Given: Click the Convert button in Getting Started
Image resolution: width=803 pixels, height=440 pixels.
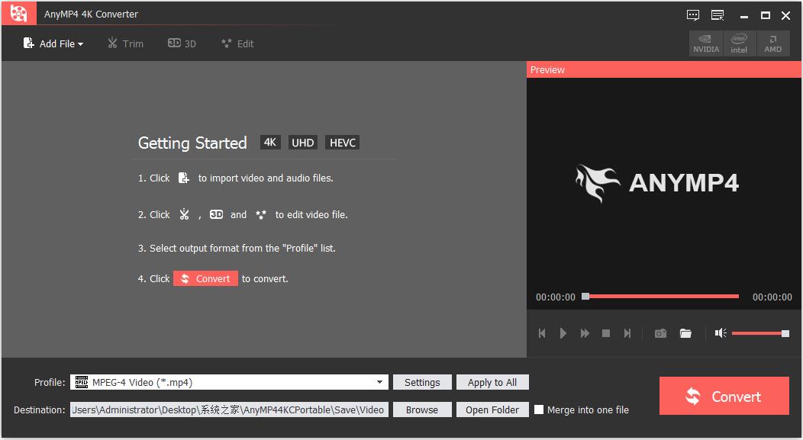Looking at the screenshot, I should pos(205,278).
